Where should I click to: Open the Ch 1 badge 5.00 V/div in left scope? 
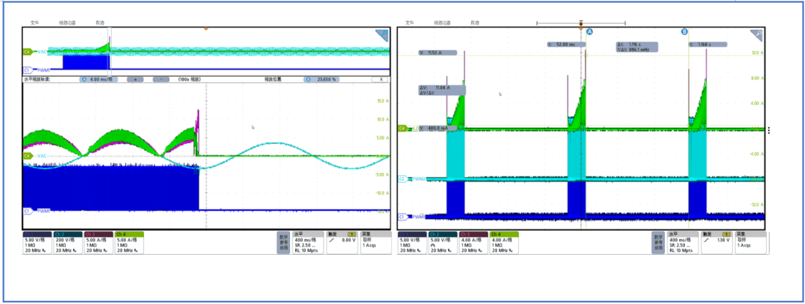37,242
